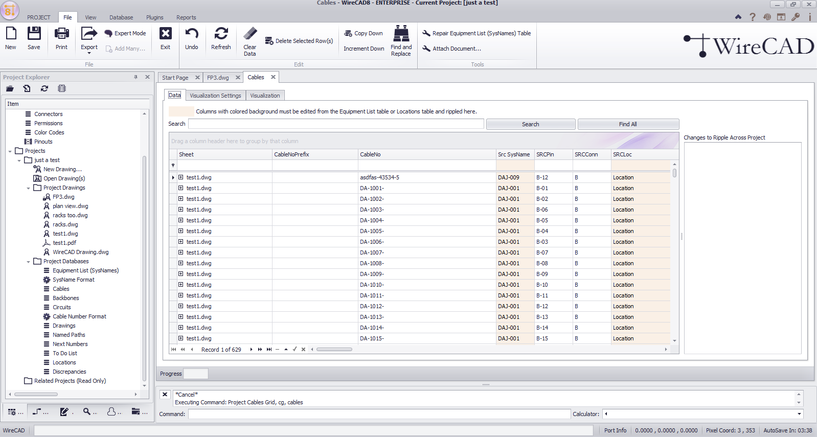Toggle Expert Mode

125,33
